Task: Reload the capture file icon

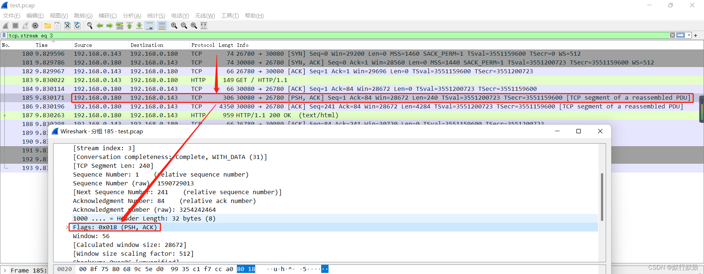Action: coord(77,26)
